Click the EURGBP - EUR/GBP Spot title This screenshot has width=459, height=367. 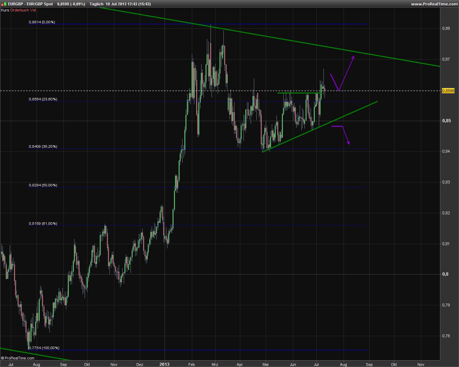[x=30, y=4]
